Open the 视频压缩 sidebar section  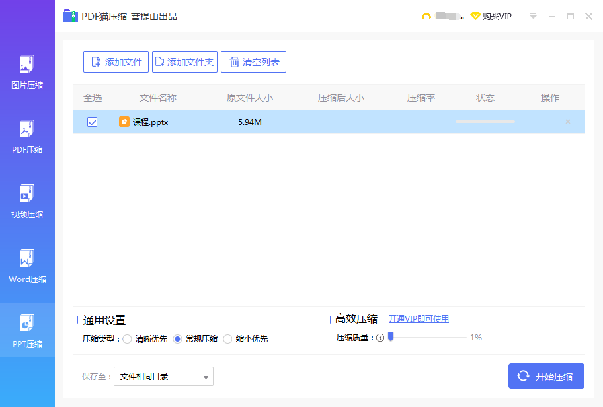[x=27, y=202]
